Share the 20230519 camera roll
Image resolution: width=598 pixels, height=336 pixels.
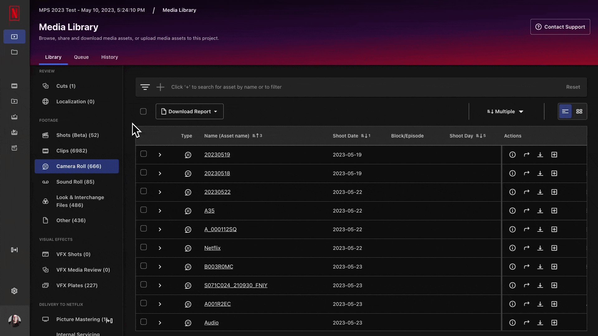526,155
